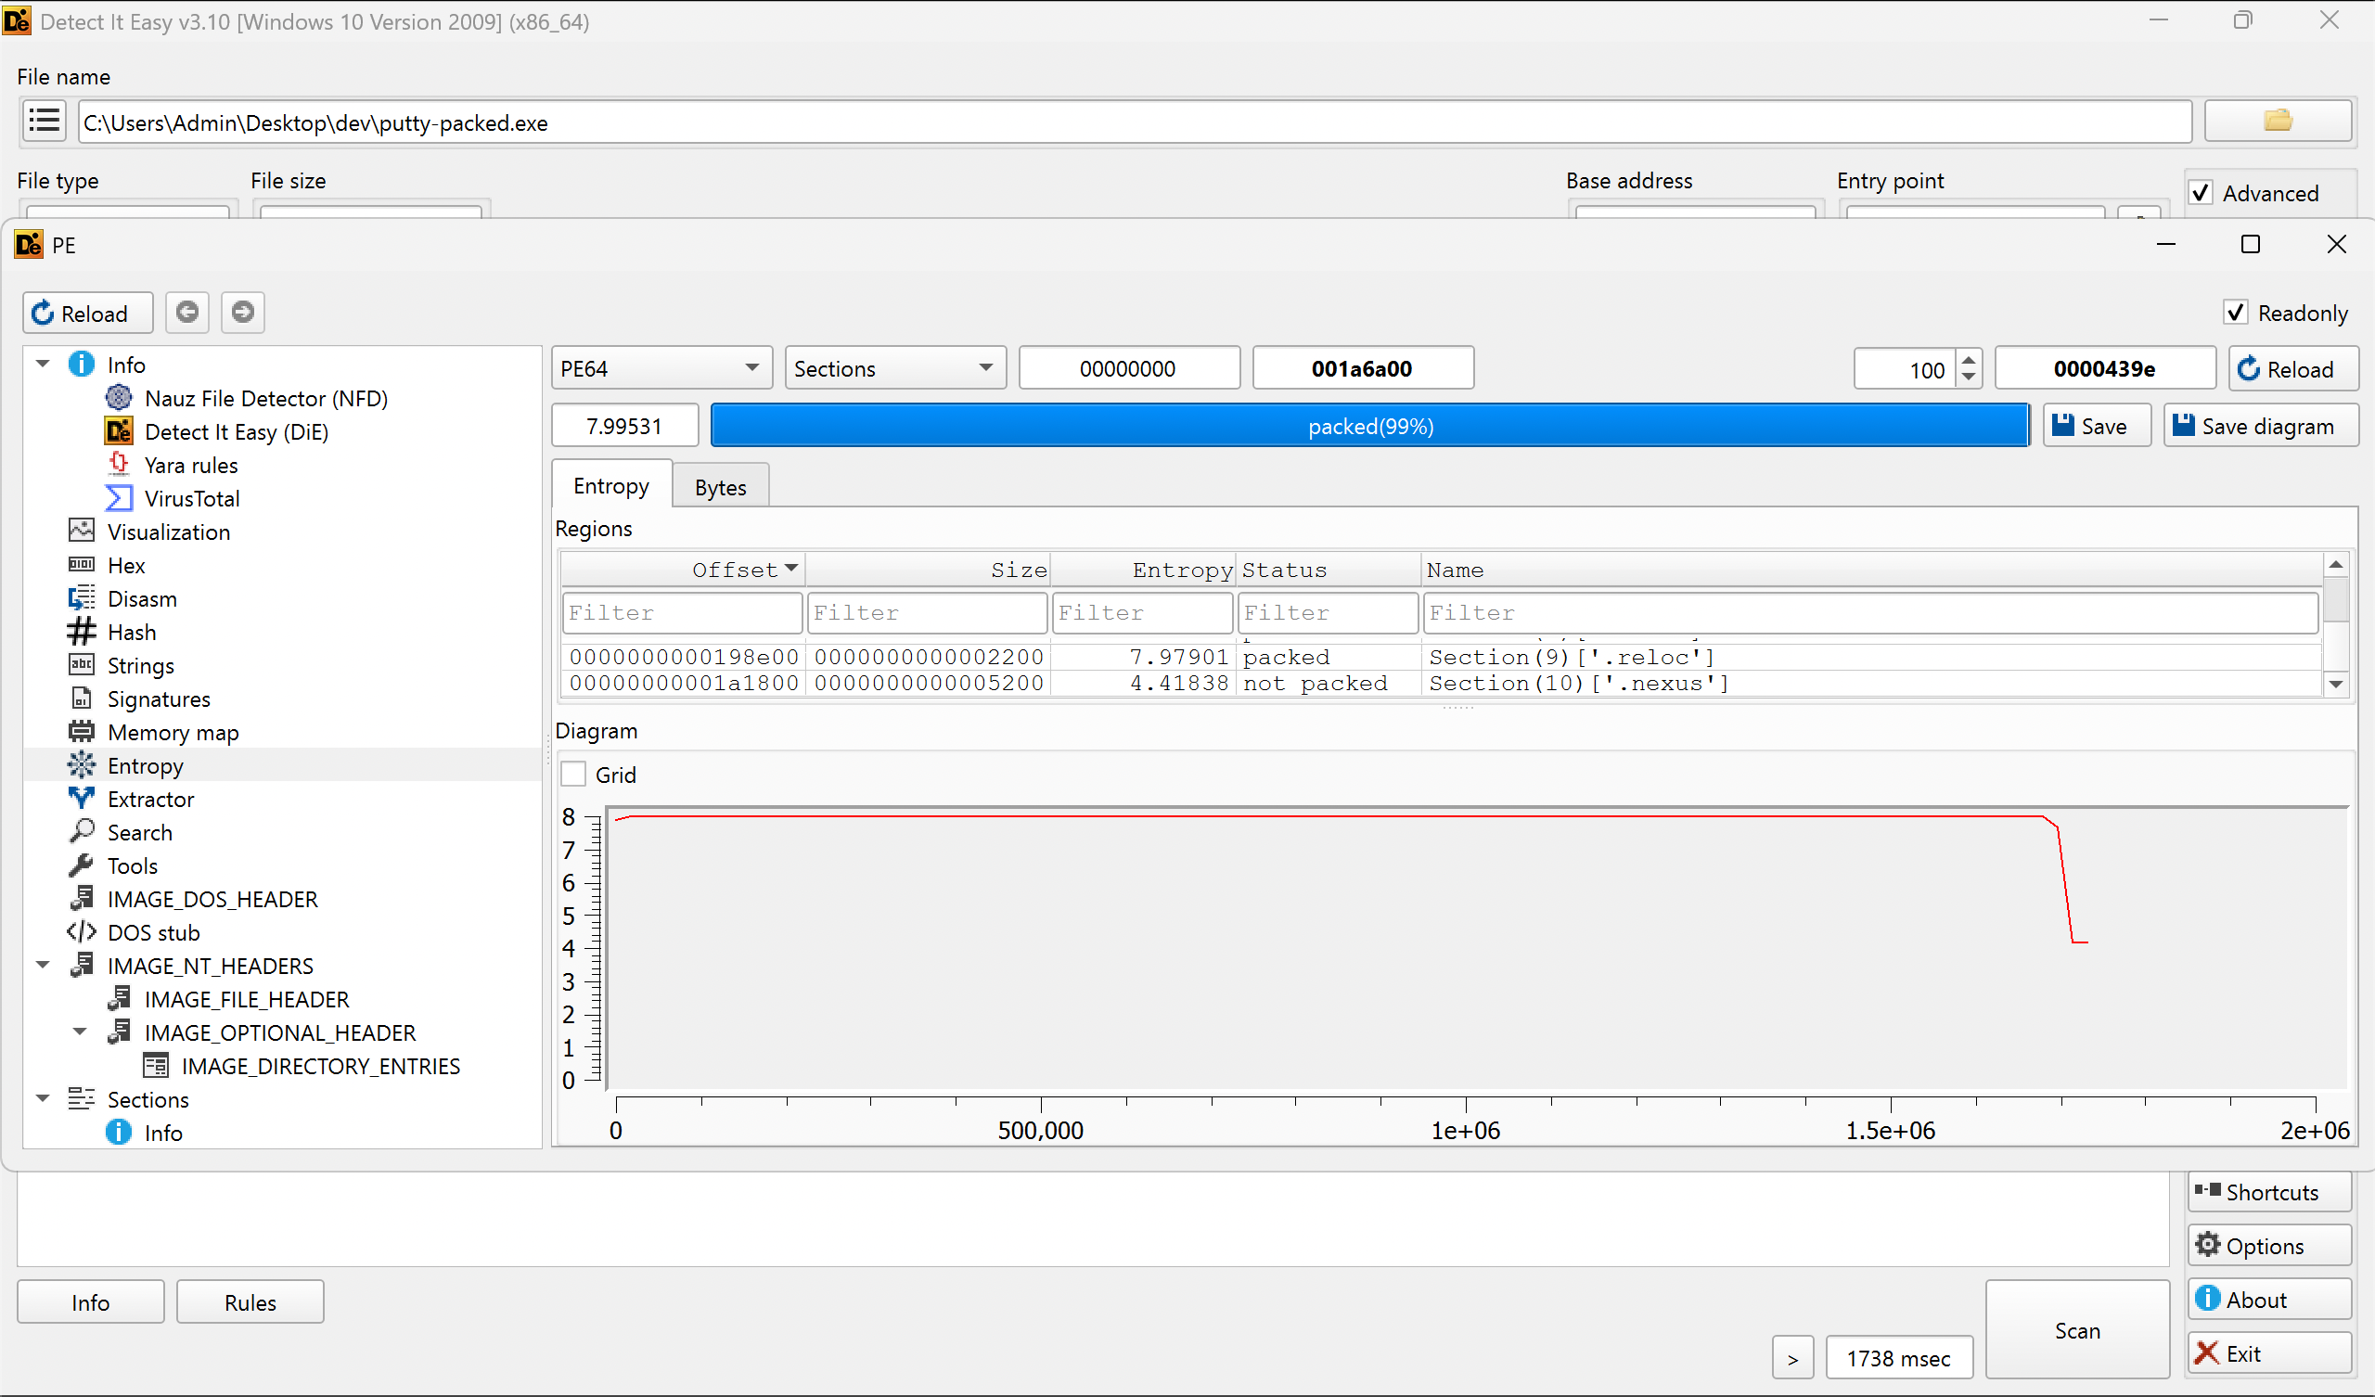Collapse IMAGE_OPTIONAL_HEADER node
This screenshot has width=2375, height=1397.
coord(80,1032)
